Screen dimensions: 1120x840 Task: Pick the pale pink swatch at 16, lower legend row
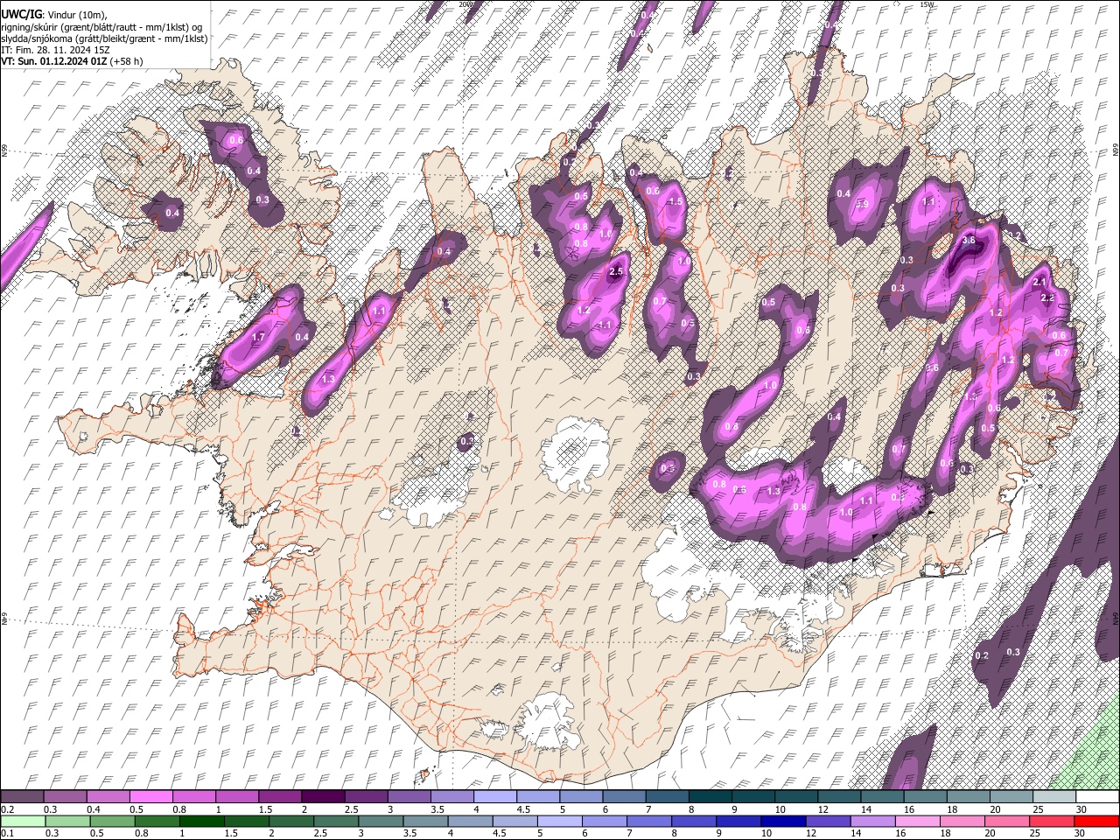pyautogui.click(x=918, y=821)
